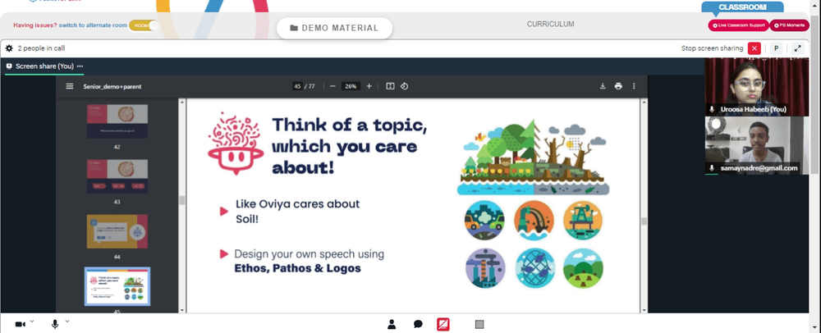Click the factory smoke circle icon on slide
The image size is (821, 333).
pos(485,268)
